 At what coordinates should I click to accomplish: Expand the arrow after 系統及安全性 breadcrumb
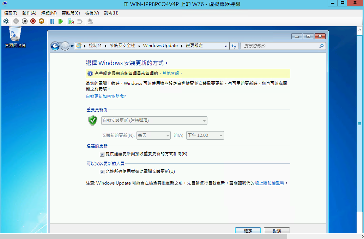click(x=139, y=46)
